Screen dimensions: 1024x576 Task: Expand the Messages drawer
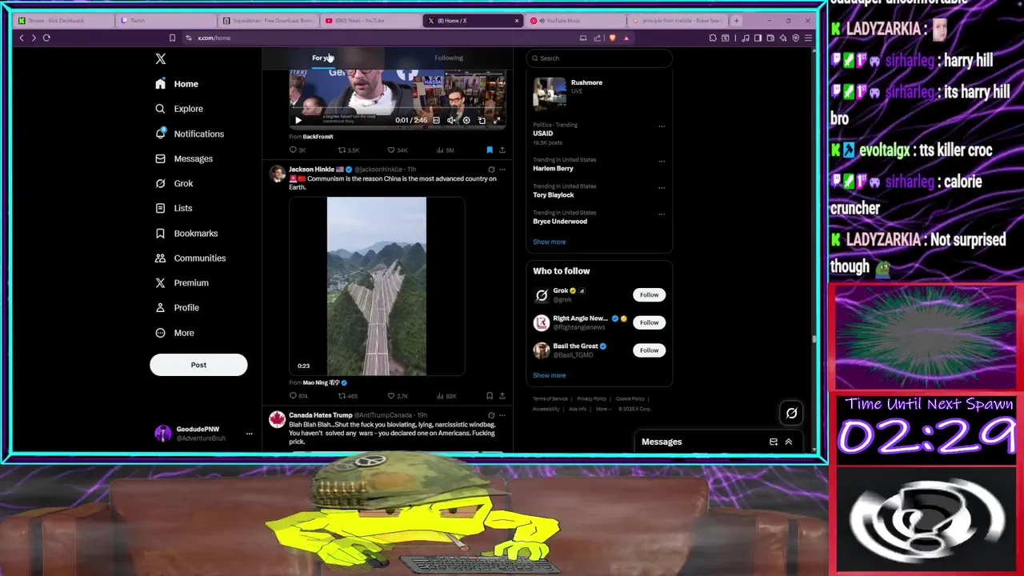click(788, 442)
